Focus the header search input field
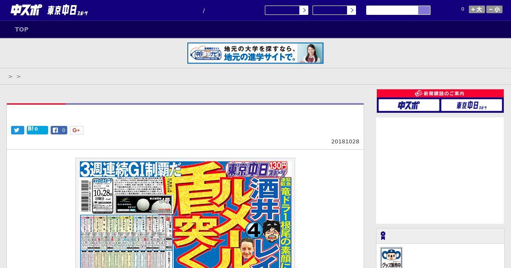 392,10
